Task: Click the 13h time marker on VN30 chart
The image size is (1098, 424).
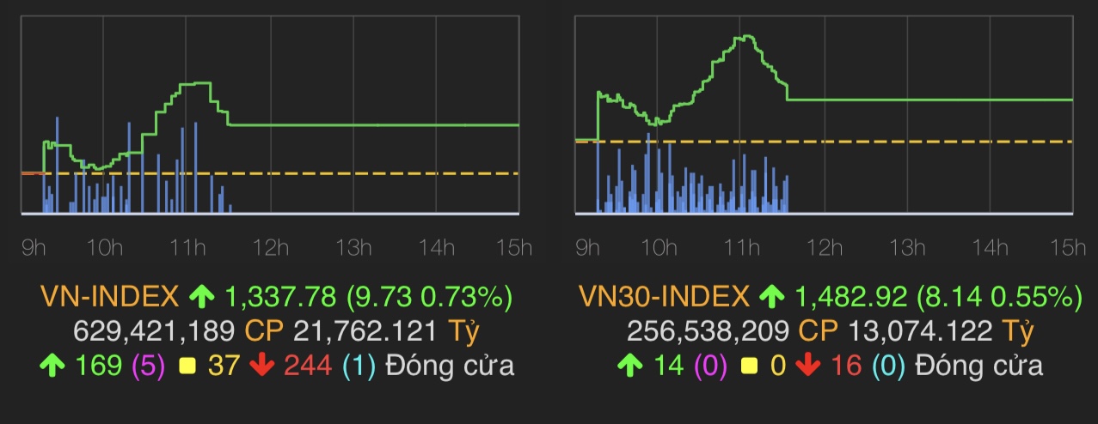Action: (906, 248)
